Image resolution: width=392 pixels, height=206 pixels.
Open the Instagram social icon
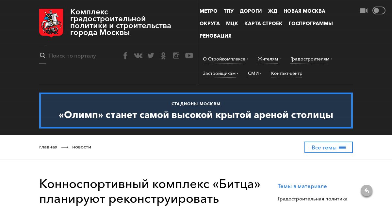[176, 56]
